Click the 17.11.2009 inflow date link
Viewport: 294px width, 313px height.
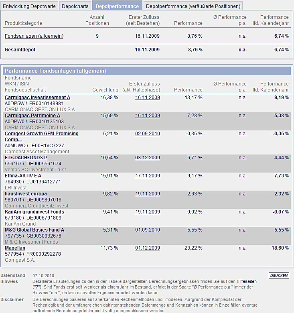148,176
